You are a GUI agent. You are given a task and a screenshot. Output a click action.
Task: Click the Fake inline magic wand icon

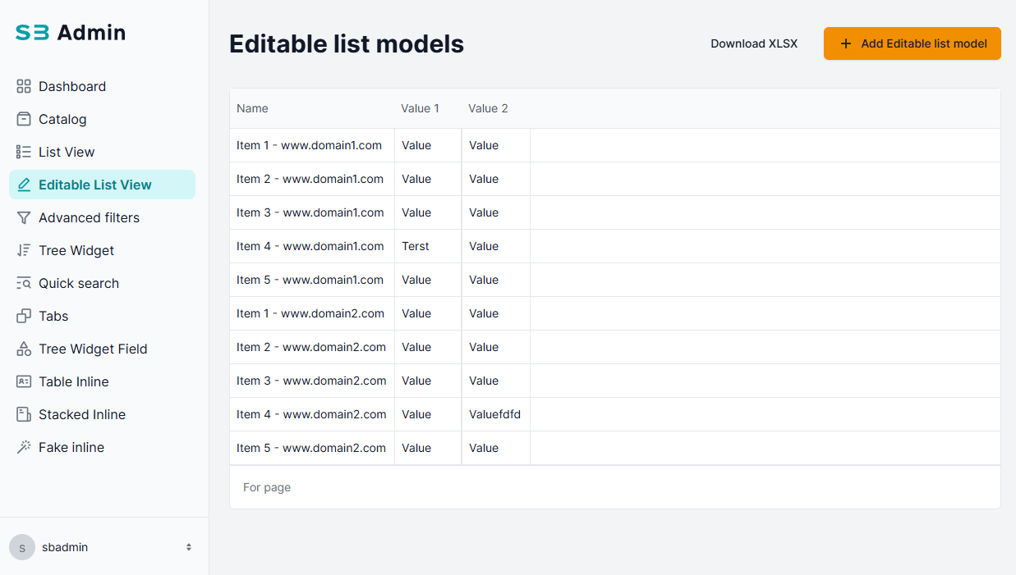[24, 447]
